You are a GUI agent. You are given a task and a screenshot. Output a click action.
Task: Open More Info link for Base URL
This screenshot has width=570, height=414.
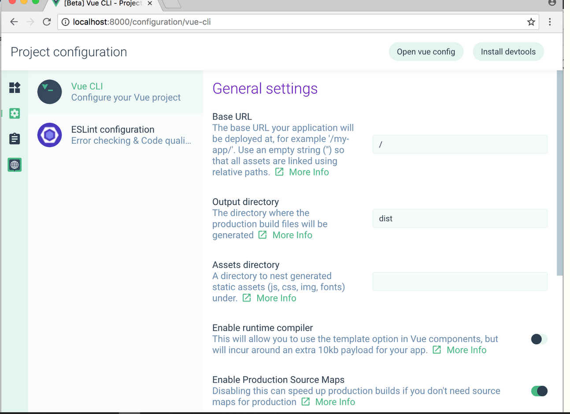click(x=309, y=172)
